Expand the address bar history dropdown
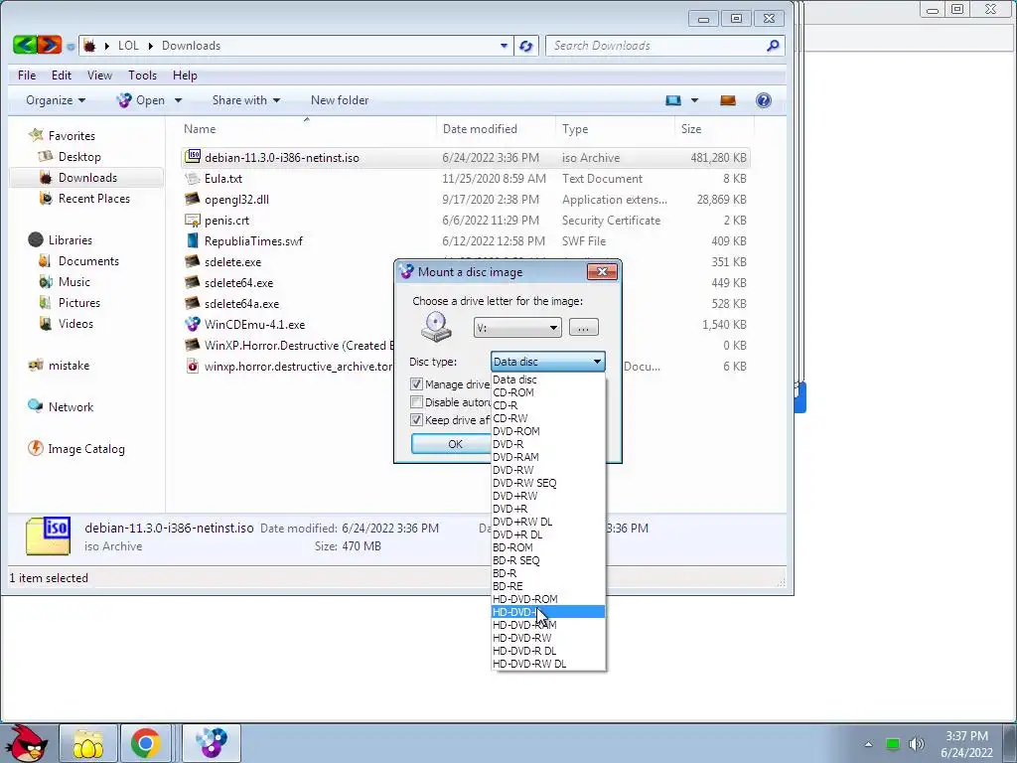 [x=504, y=46]
